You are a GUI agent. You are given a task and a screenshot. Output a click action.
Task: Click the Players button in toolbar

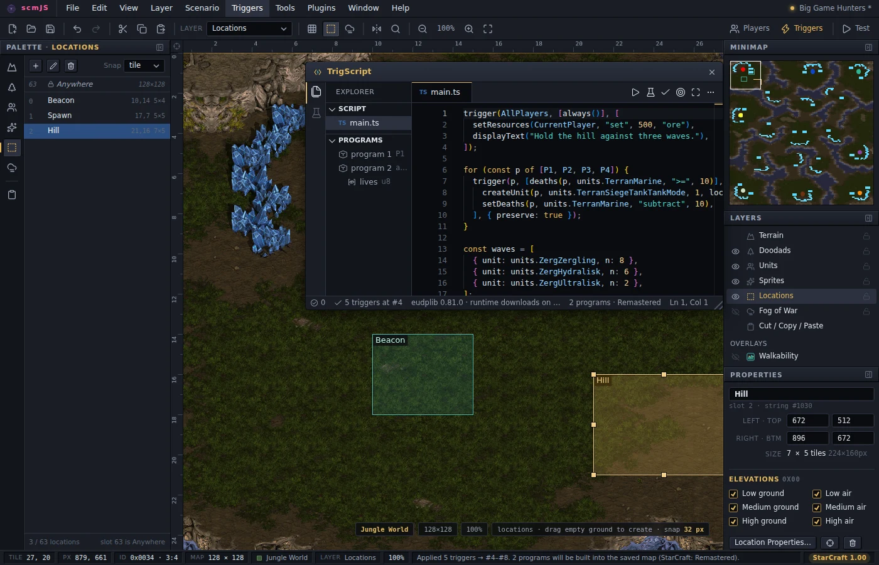tap(750, 29)
